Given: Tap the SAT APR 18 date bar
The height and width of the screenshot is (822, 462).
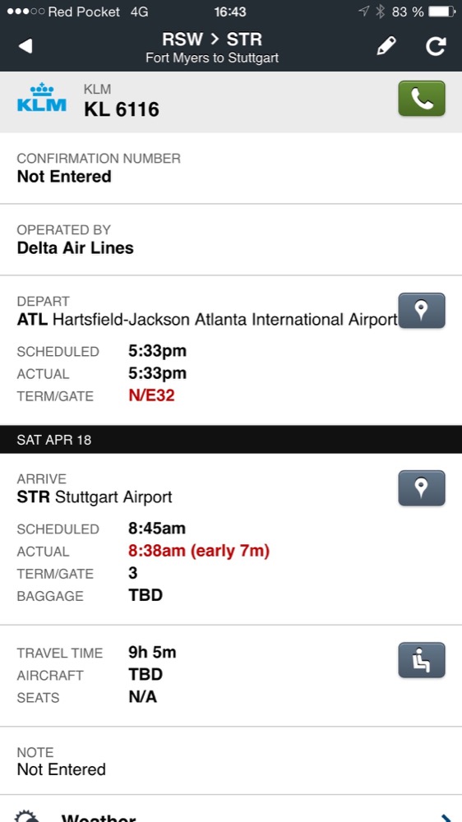Looking at the screenshot, I should 231,439.
